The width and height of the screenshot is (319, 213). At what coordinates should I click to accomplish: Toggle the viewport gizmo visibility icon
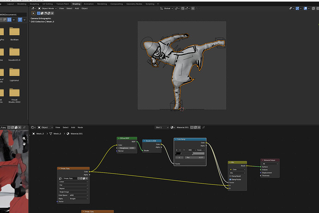click(x=297, y=8)
